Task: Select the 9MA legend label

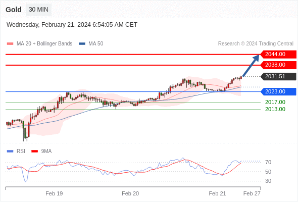Action: [46, 151]
